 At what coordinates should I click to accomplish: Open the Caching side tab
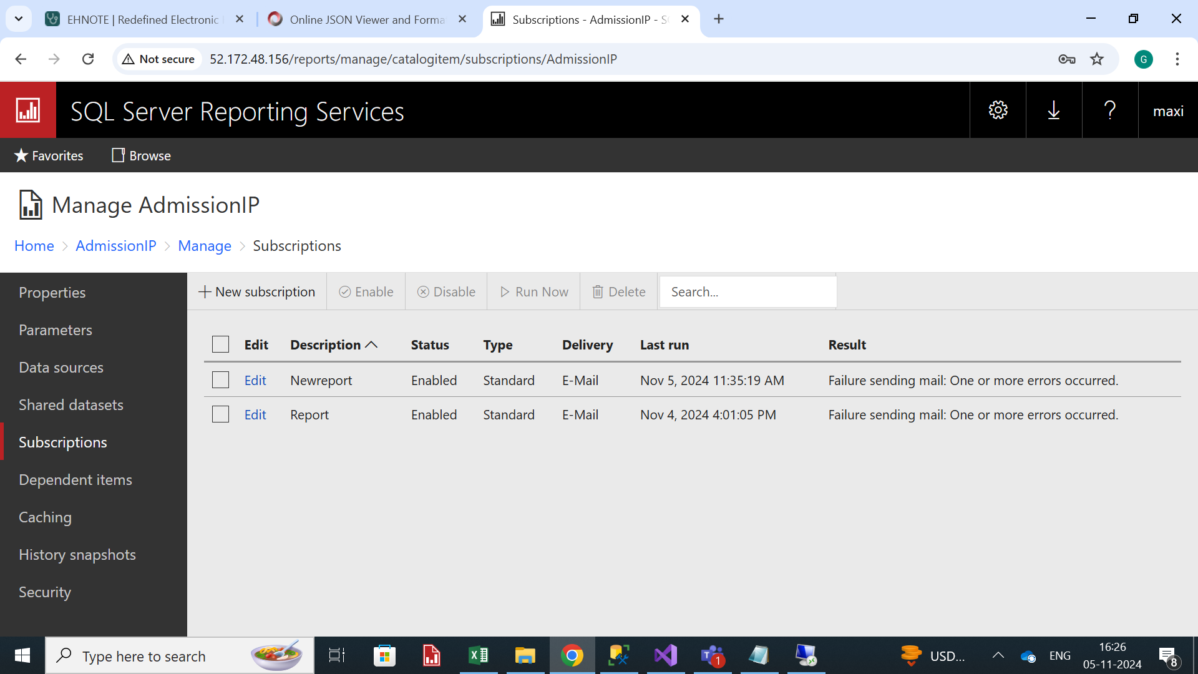click(94, 517)
